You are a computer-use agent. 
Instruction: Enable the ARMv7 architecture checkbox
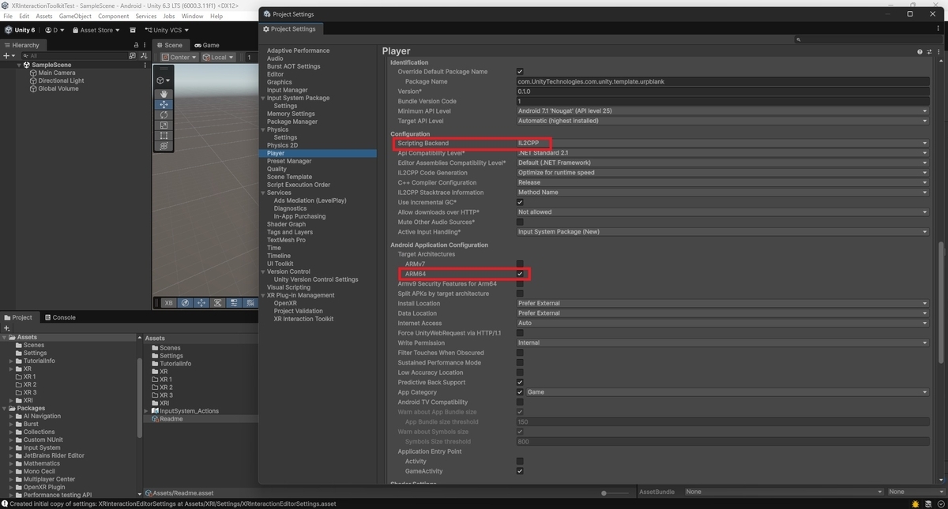tap(520, 264)
